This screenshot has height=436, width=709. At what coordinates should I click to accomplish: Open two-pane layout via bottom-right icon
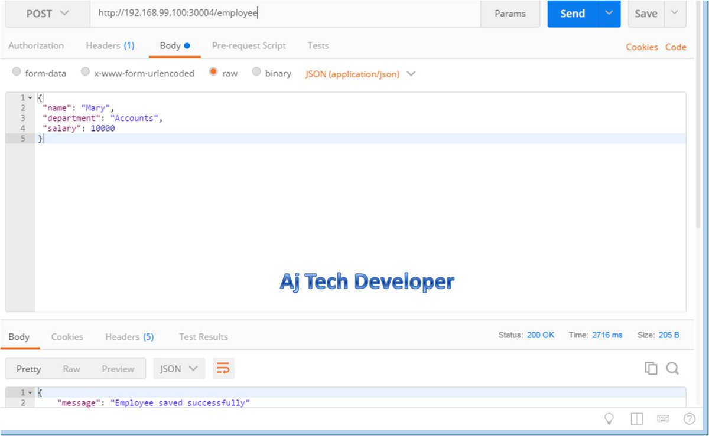coord(636,418)
